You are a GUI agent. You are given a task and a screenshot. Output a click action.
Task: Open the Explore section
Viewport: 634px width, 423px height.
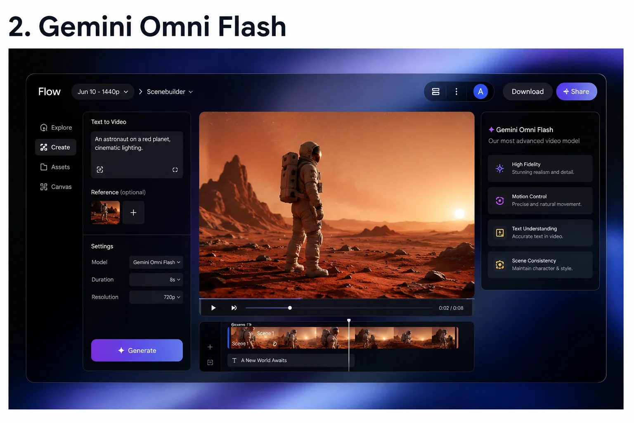pyautogui.click(x=56, y=128)
